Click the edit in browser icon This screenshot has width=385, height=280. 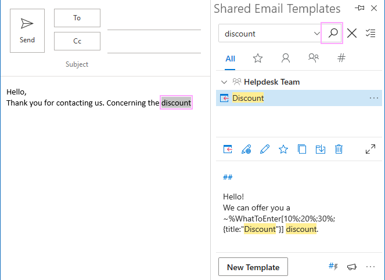pyautogui.click(x=246, y=149)
